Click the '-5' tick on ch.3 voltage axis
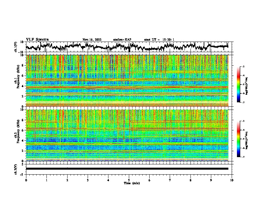 click(22, 175)
